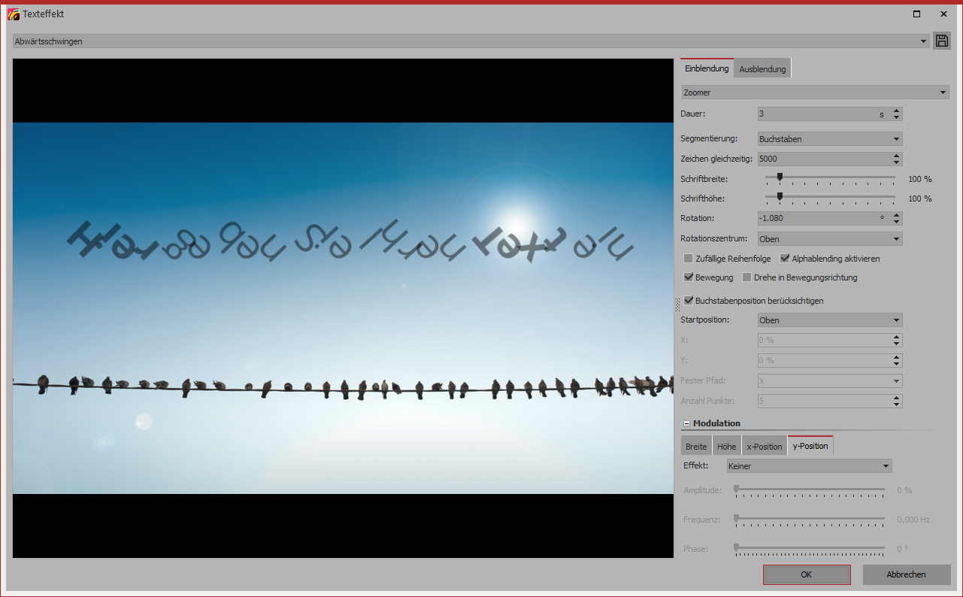
Task: Open the Abwärtsschwingen preset dropdown
Action: pos(923,41)
